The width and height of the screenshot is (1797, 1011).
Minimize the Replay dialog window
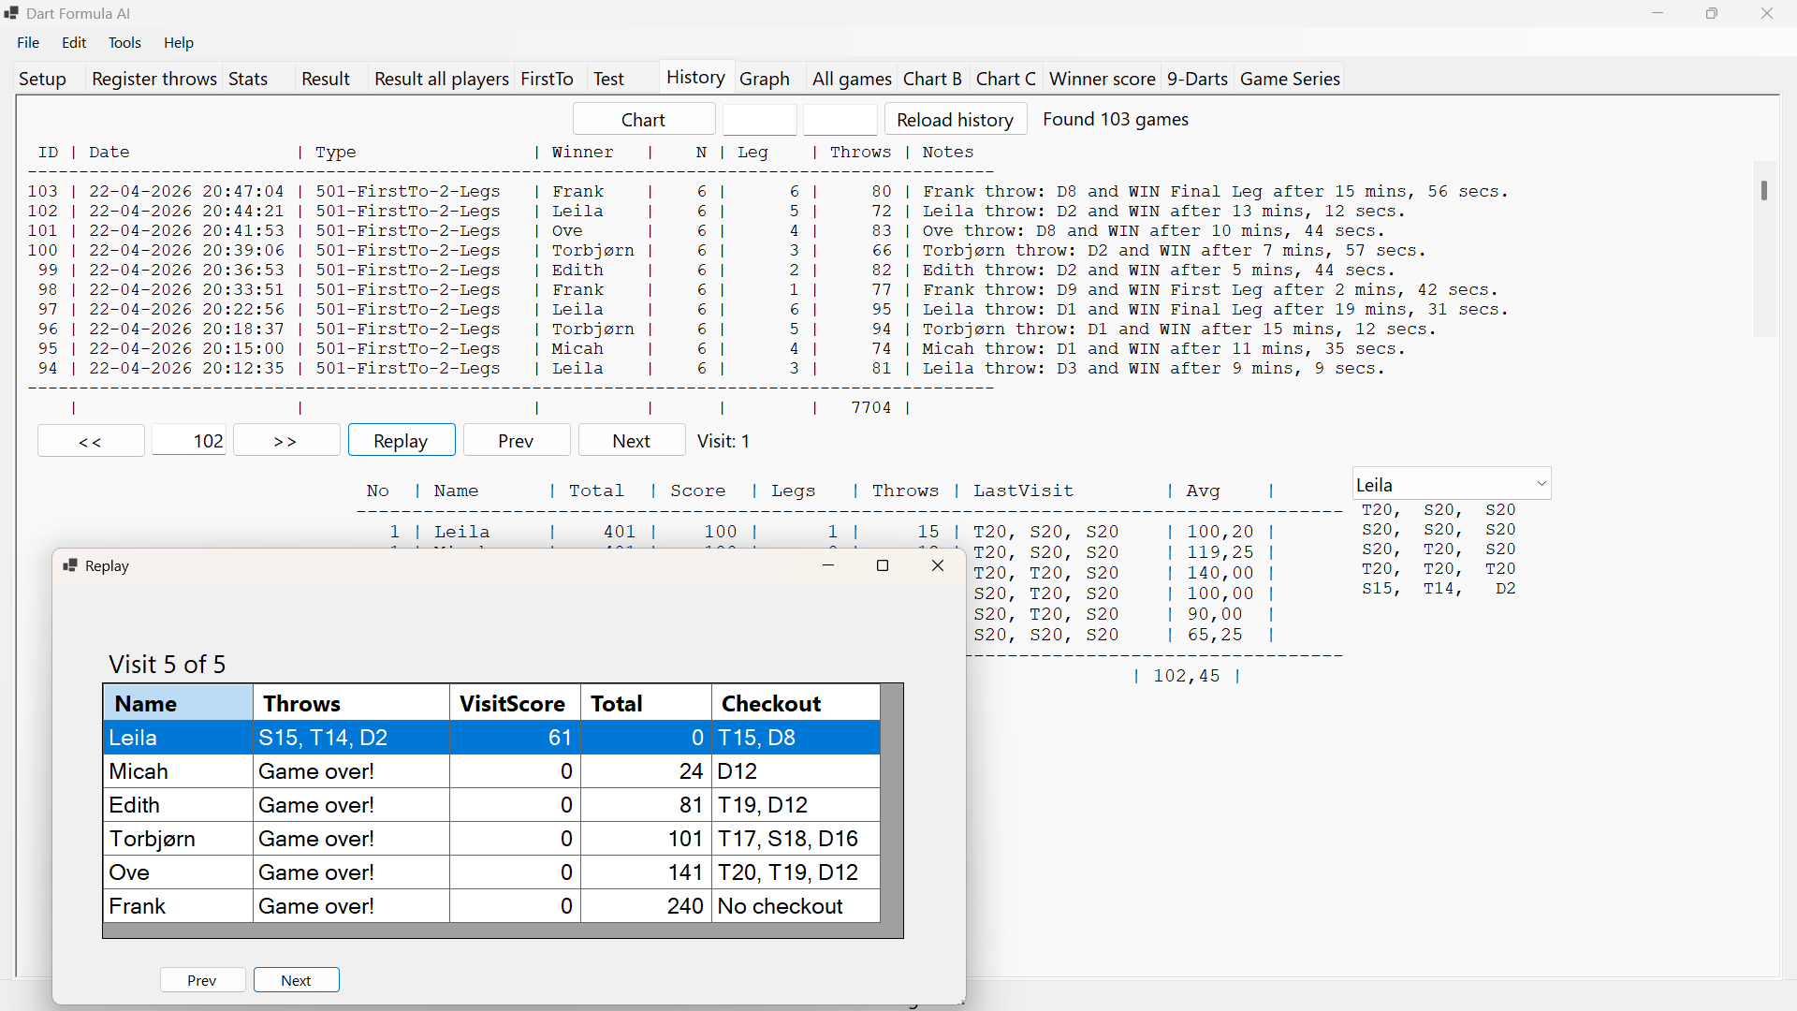828,565
